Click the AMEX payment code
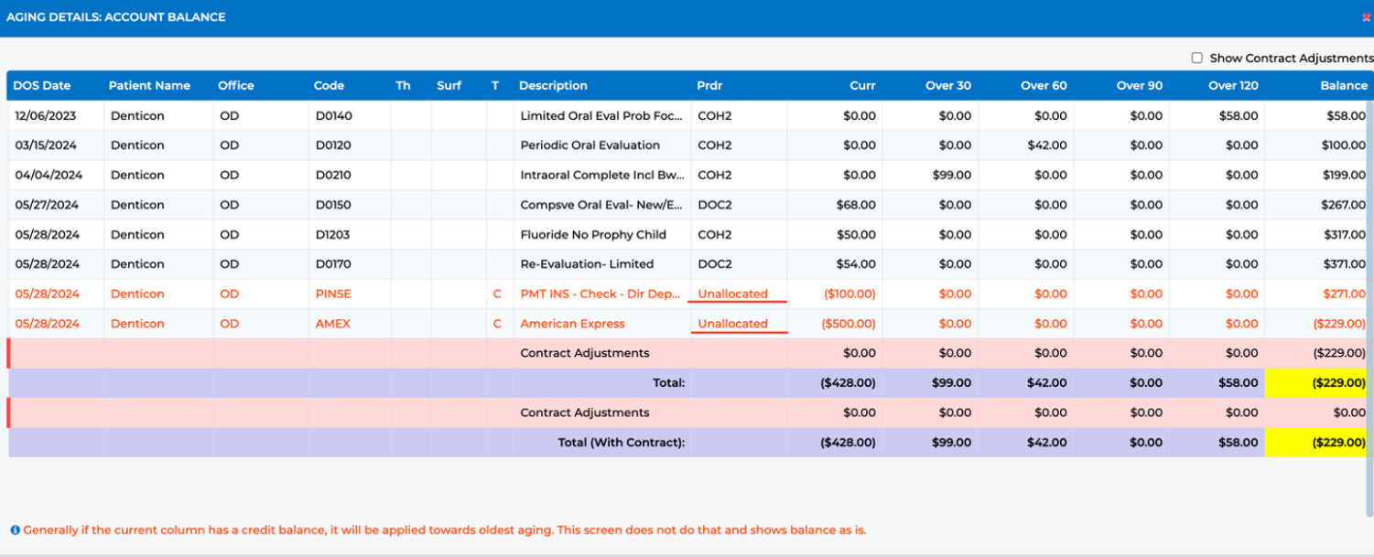 click(332, 324)
